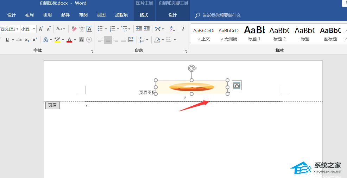Image resolution: width=347 pixels, height=178 pixels.
Task: Click the clear formatting eraser icon
Action: coord(74,29)
